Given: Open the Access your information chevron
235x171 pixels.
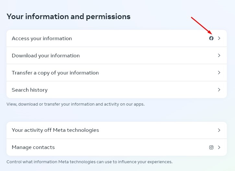Looking at the screenshot, I should [x=219, y=38].
